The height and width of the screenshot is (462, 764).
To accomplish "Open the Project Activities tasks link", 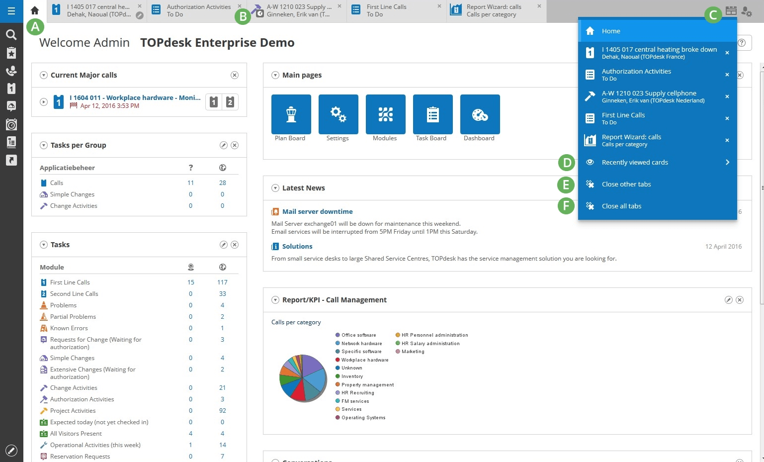I will [73, 411].
